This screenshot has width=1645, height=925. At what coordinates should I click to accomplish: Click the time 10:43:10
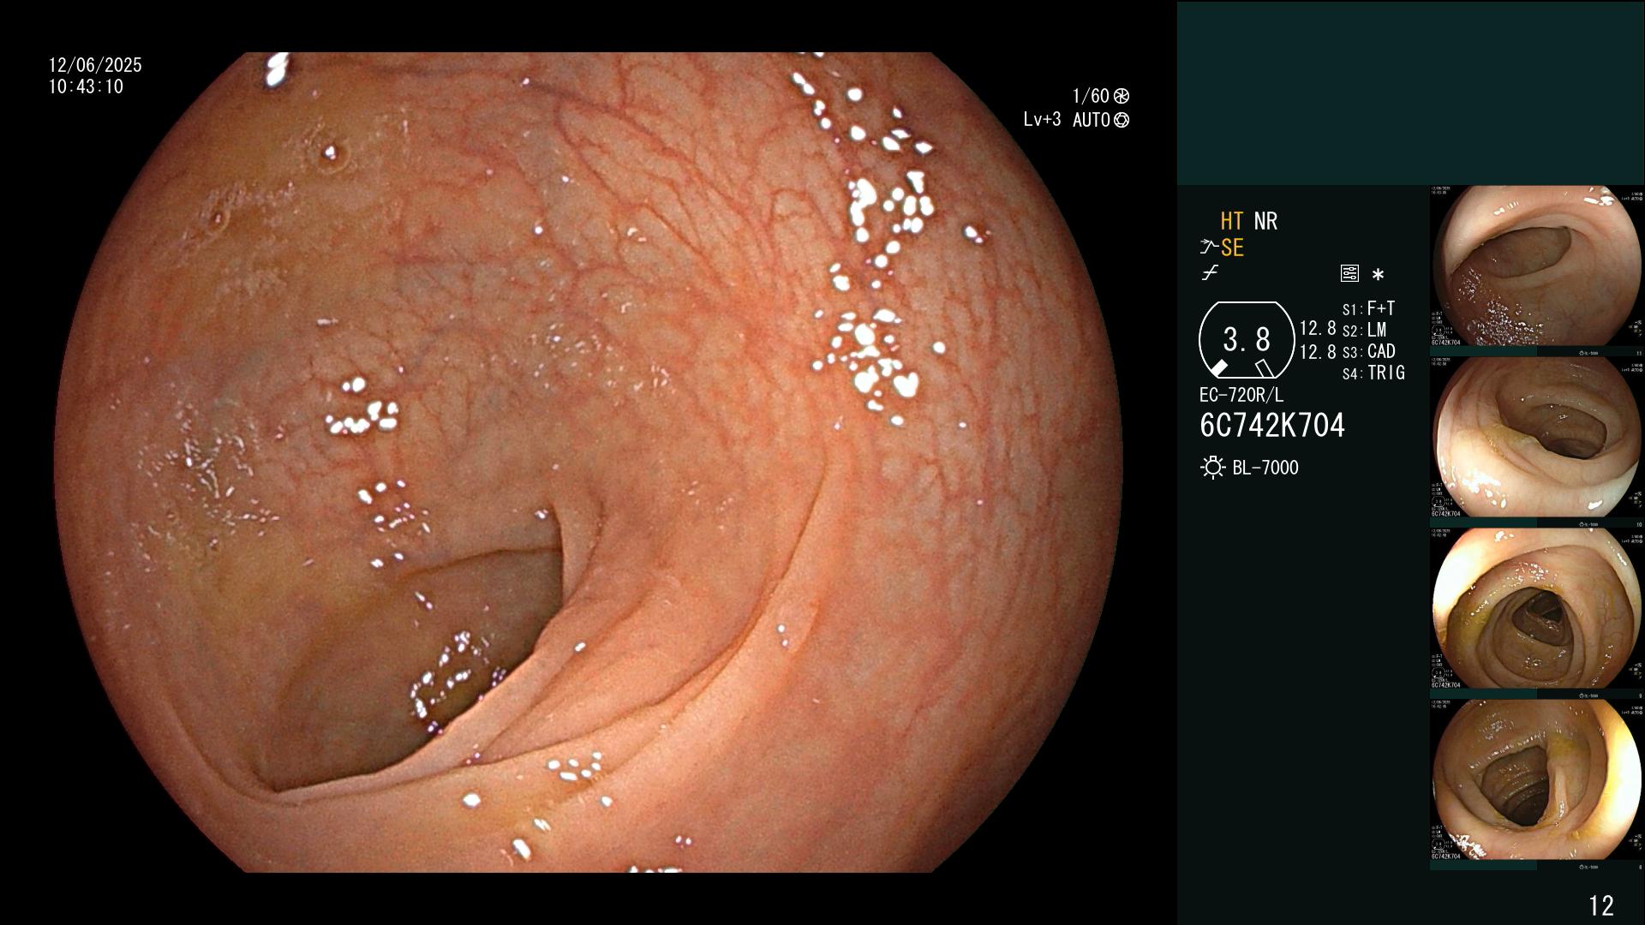tap(86, 87)
